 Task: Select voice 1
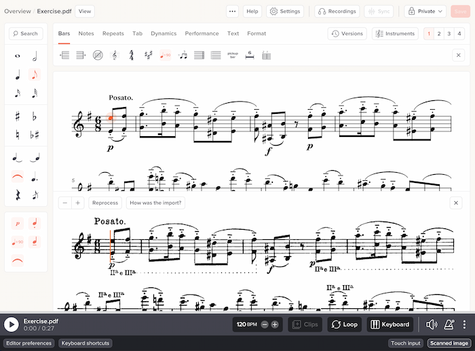click(x=429, y=34)
